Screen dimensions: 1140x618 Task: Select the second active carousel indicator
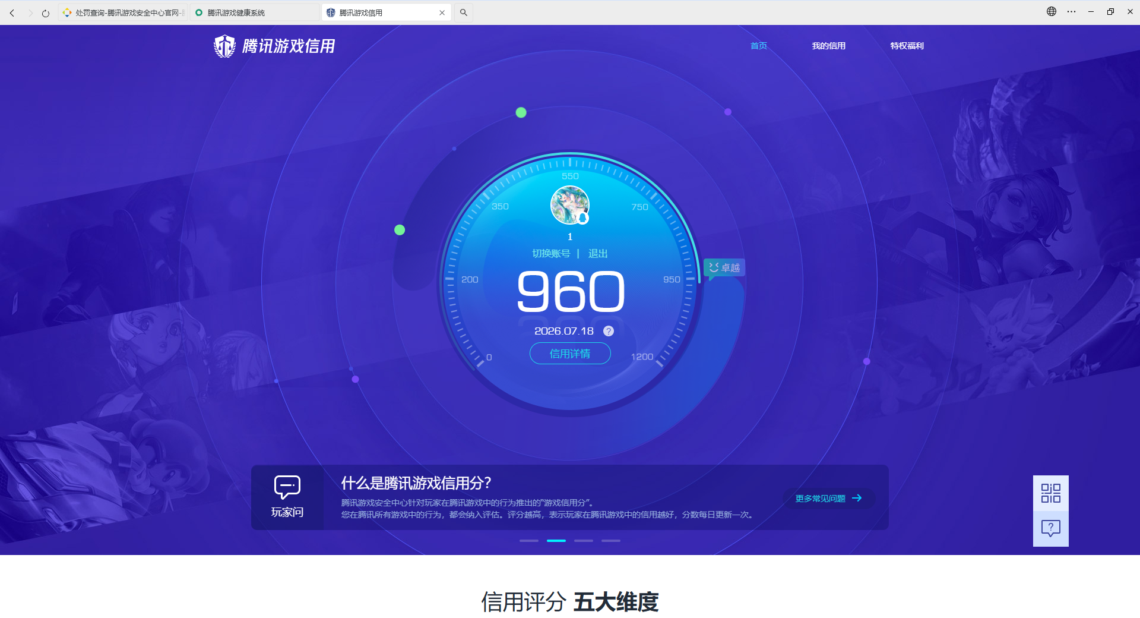click(x=556, y=541)
